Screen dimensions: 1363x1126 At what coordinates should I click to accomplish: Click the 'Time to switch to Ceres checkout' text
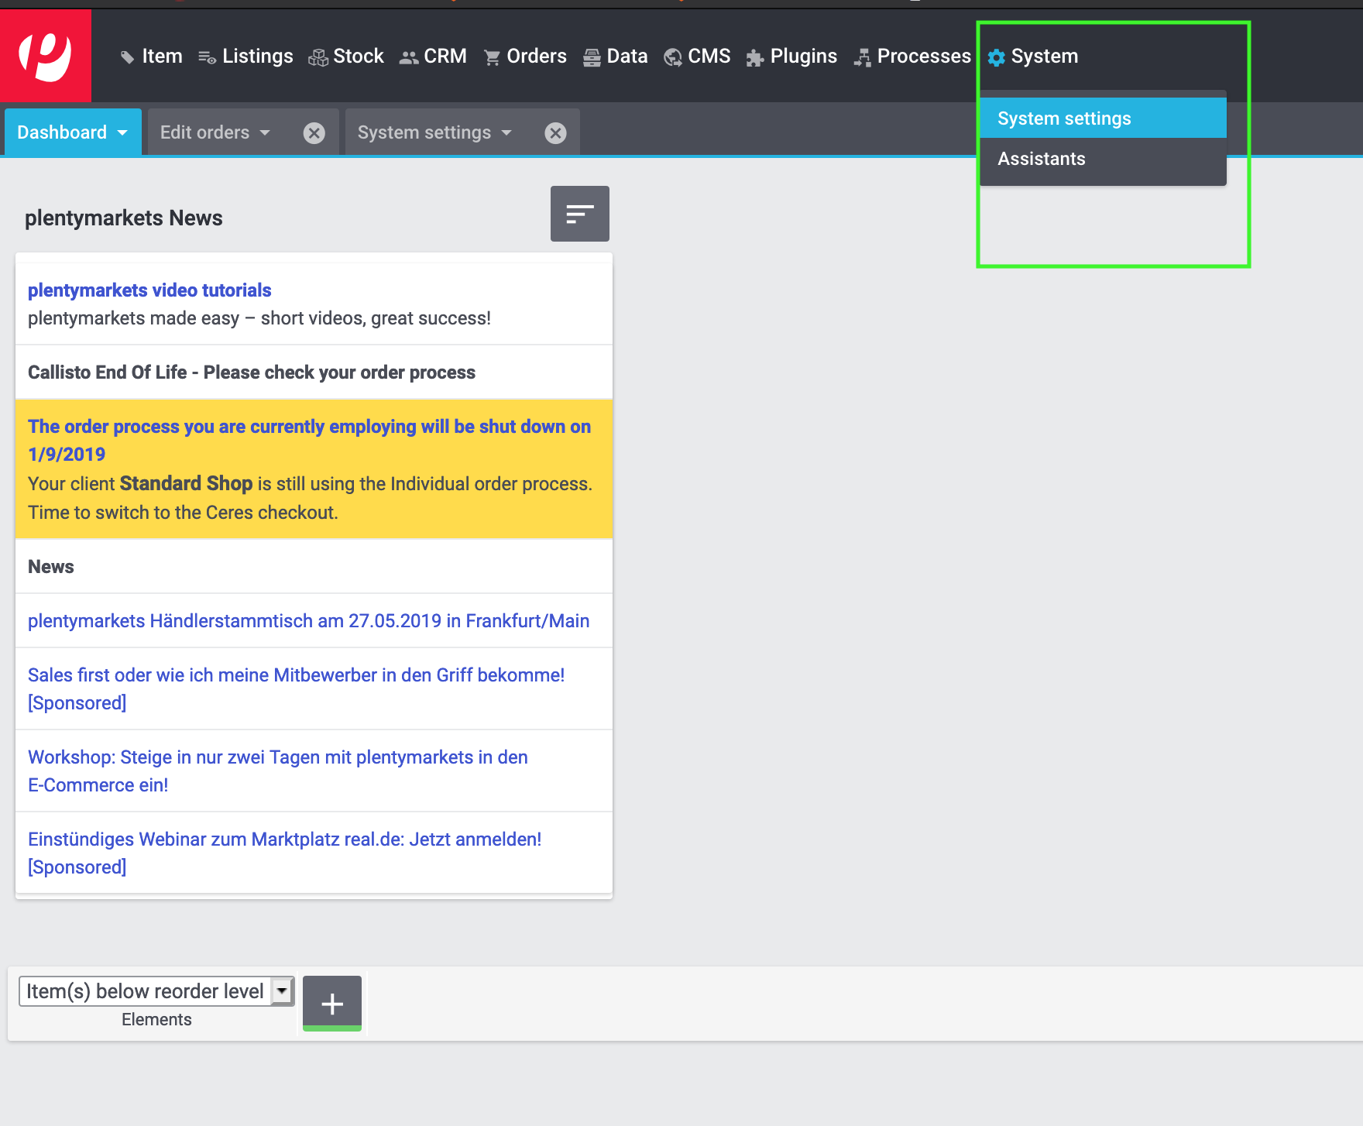point(183,513)
